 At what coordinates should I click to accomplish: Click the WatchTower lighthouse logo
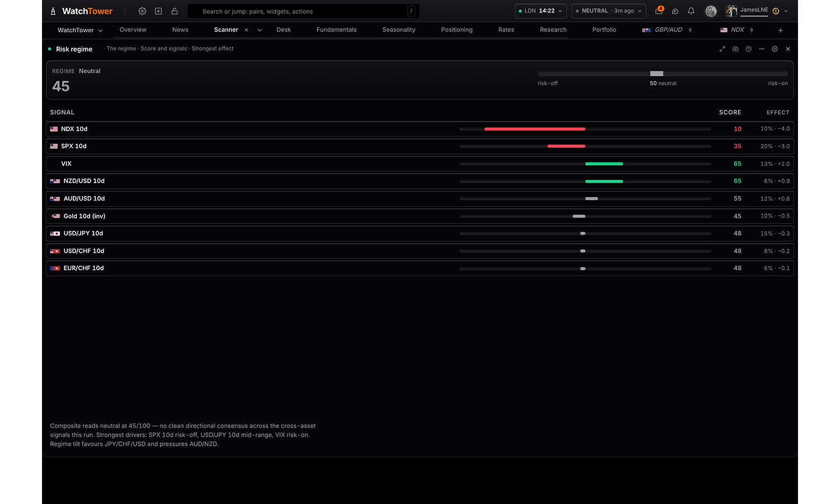pos(53,11)
